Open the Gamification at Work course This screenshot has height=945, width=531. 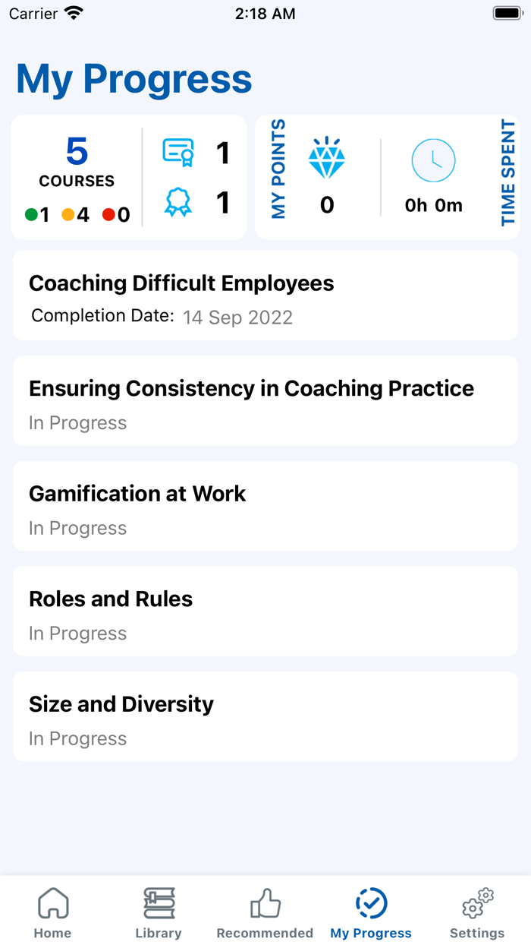point(265,506)
